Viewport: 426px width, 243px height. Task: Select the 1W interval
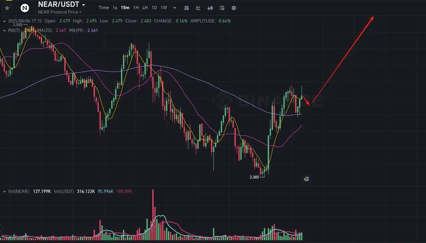click(164, 8)
